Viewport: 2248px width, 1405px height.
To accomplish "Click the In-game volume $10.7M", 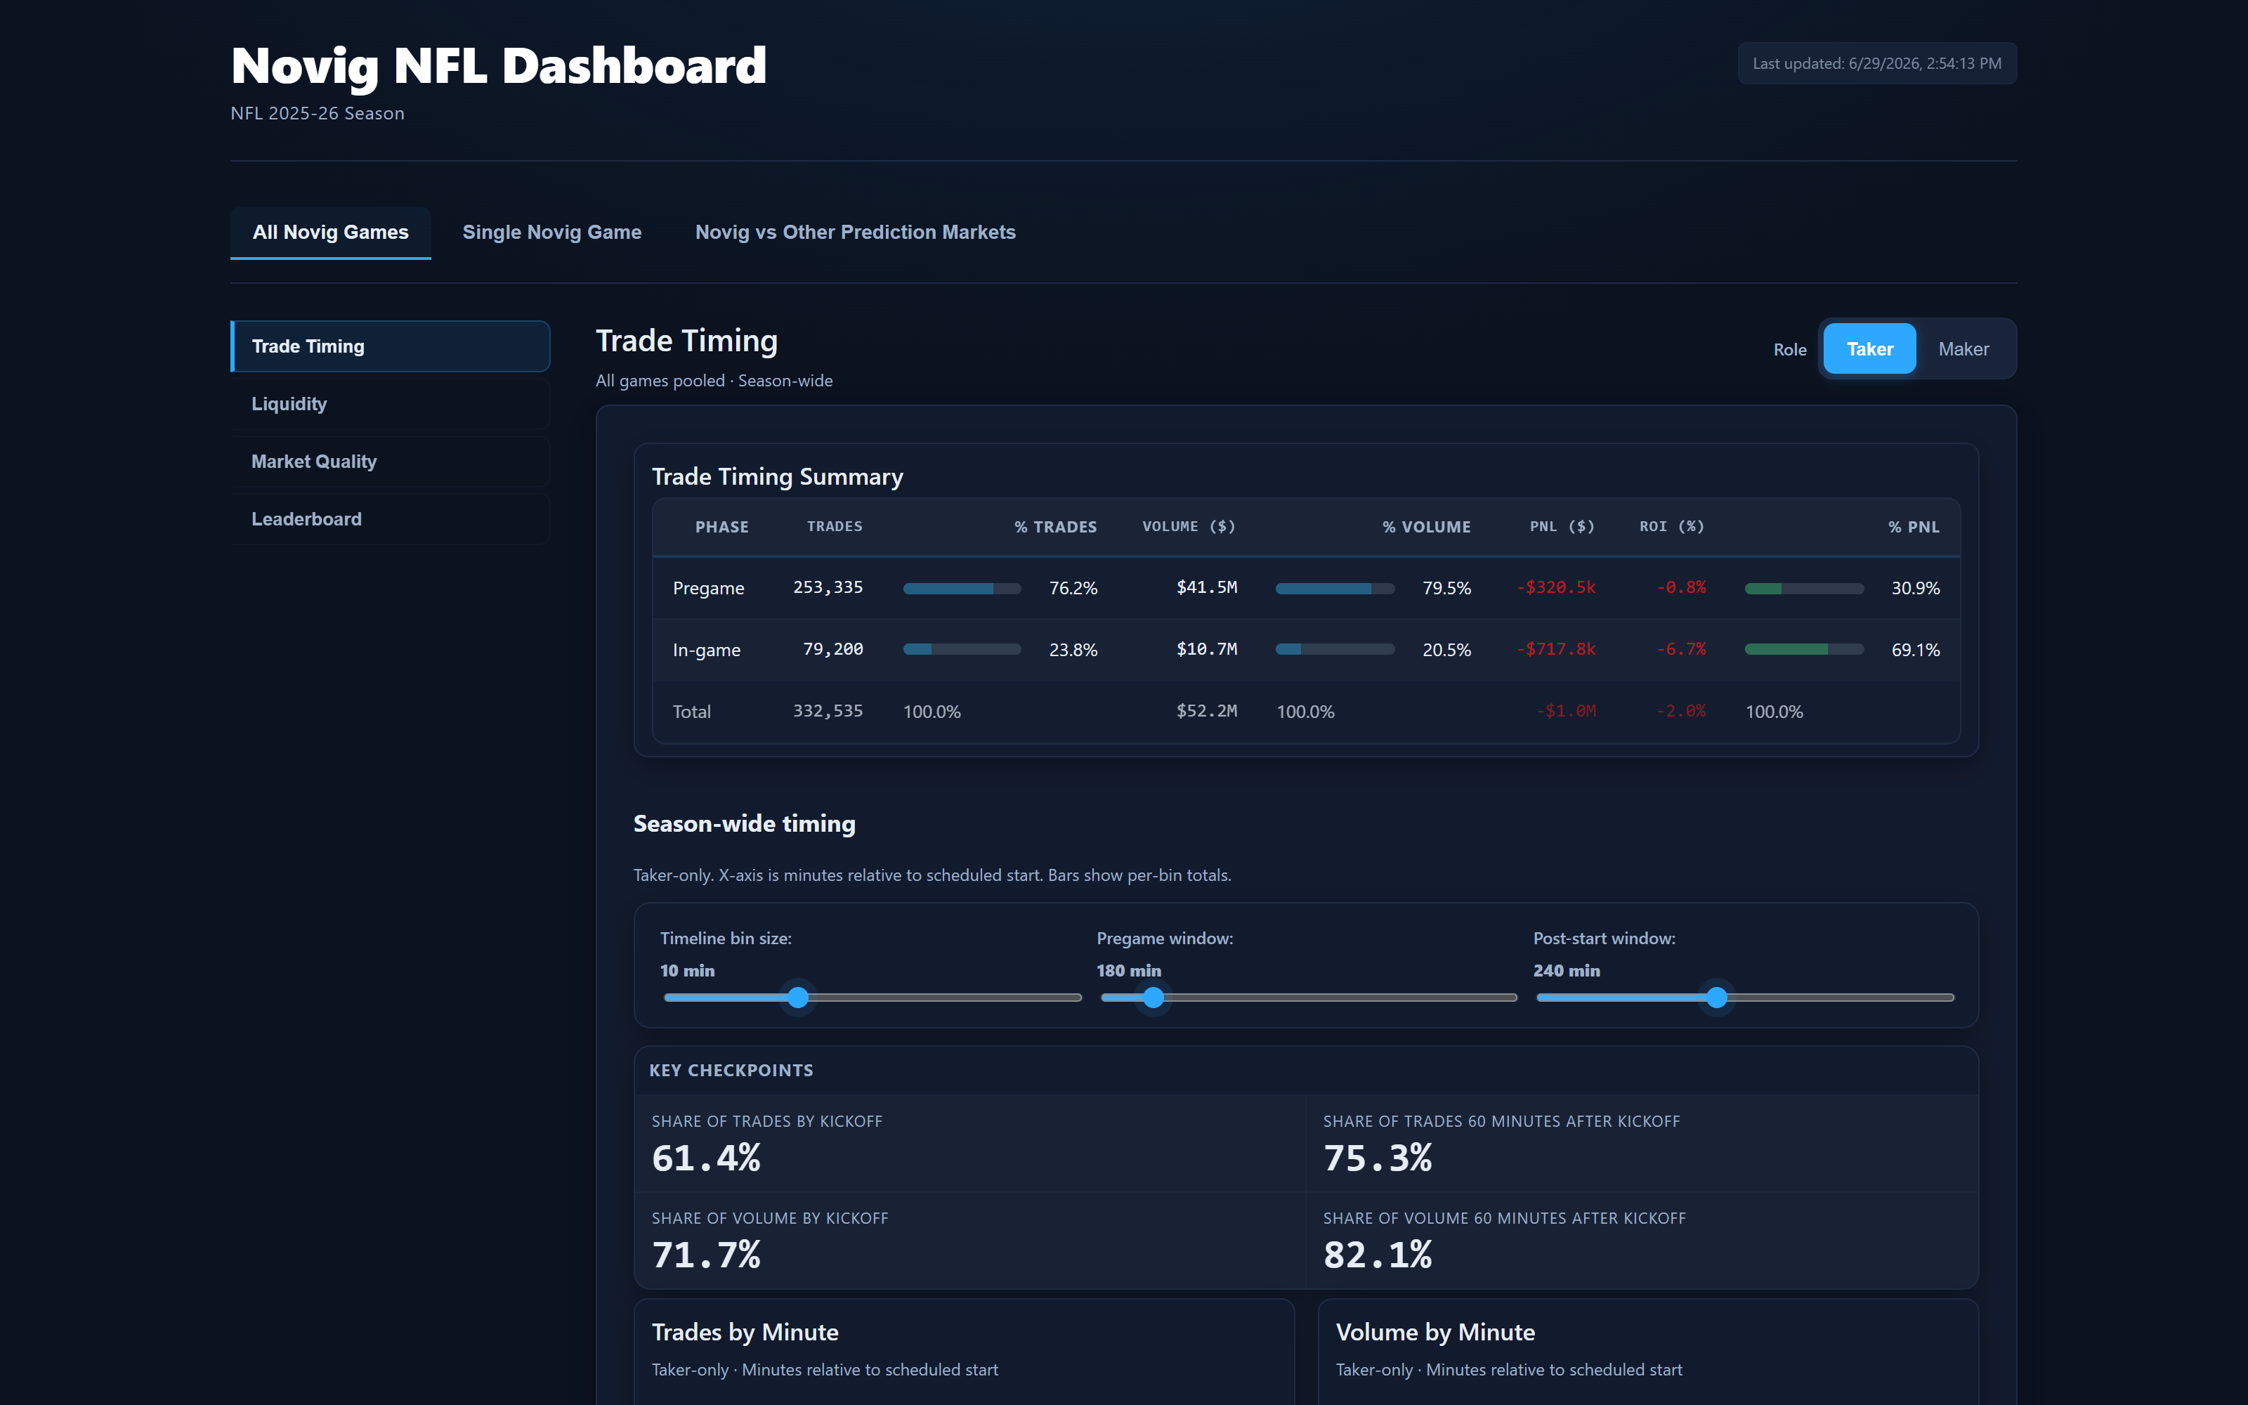I will pos(1207,648).
